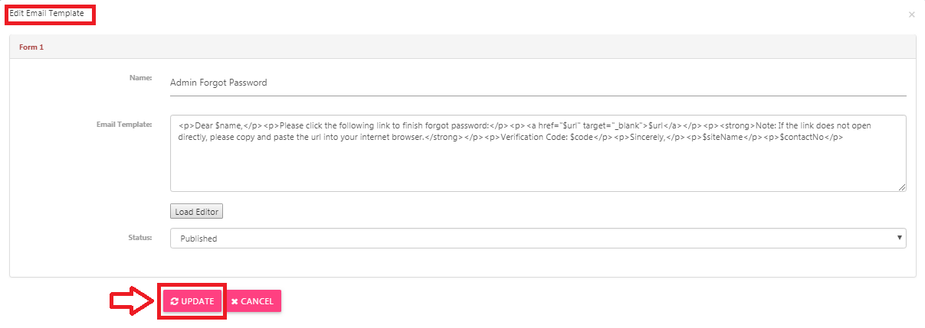Close the Edit Email Template dialog
This screenshot has width=925, height=328.
(x=911, y=15)
